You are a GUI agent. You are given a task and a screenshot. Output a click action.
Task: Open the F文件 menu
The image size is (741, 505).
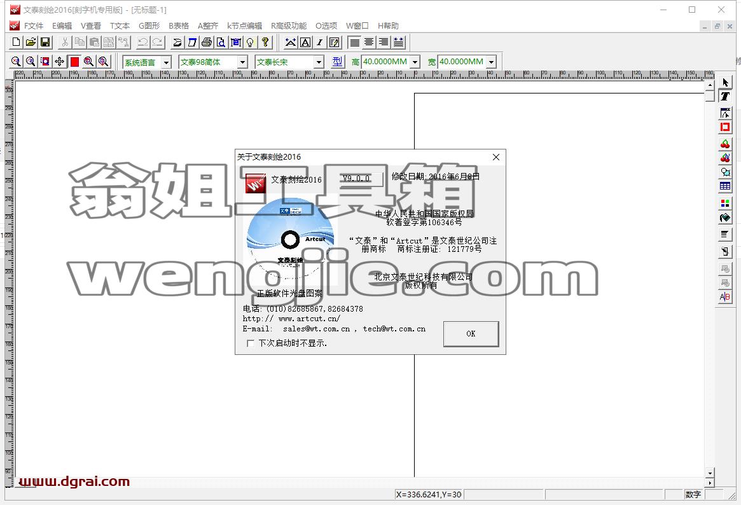pyautogui.click(x=34, y=25)
